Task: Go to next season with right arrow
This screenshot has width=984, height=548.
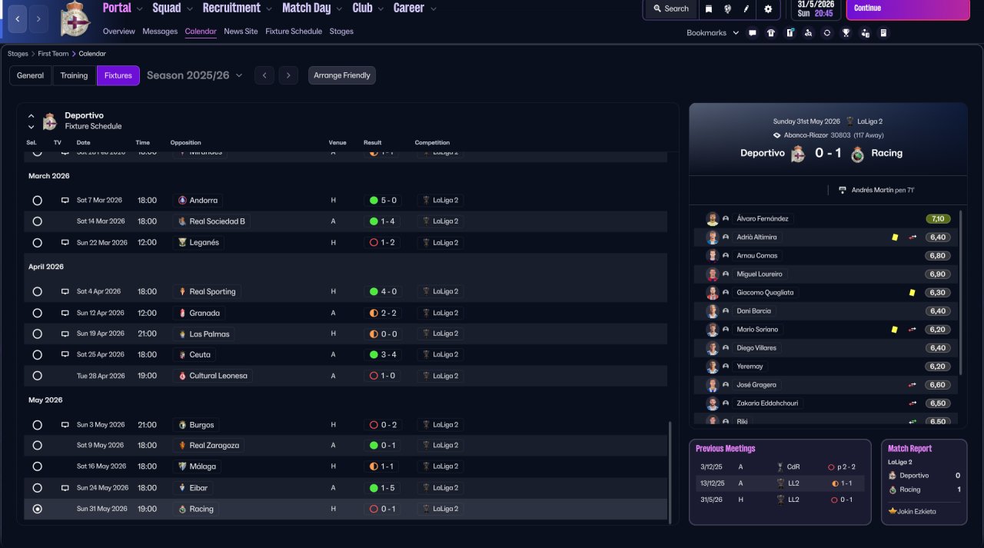Action: click(288, 75)
